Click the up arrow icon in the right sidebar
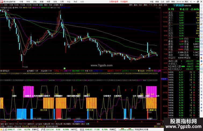The width and height of the screenshot is (203, 131). click(201, 8)
